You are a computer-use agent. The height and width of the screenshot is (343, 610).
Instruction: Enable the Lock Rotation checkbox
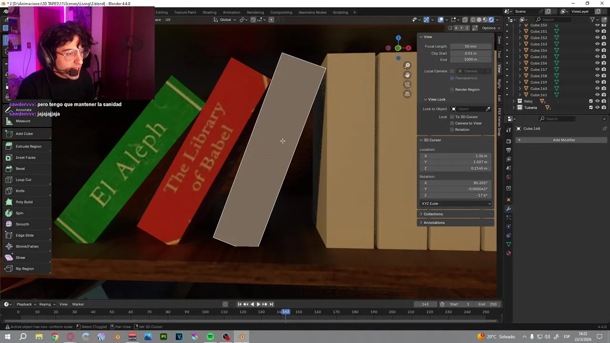tap(452, 130)
